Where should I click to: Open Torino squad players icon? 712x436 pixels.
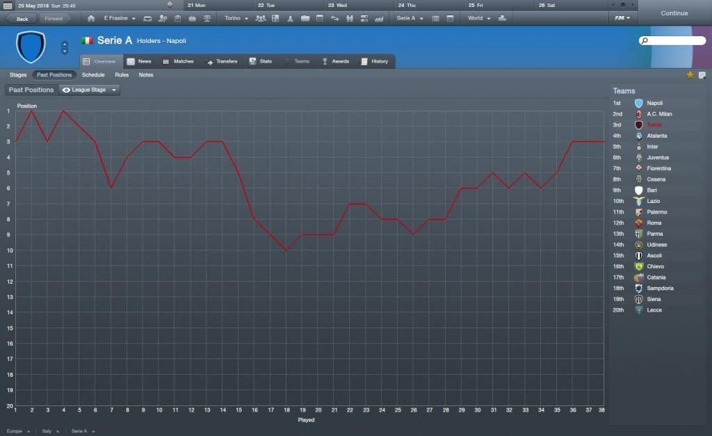point(260,19)
